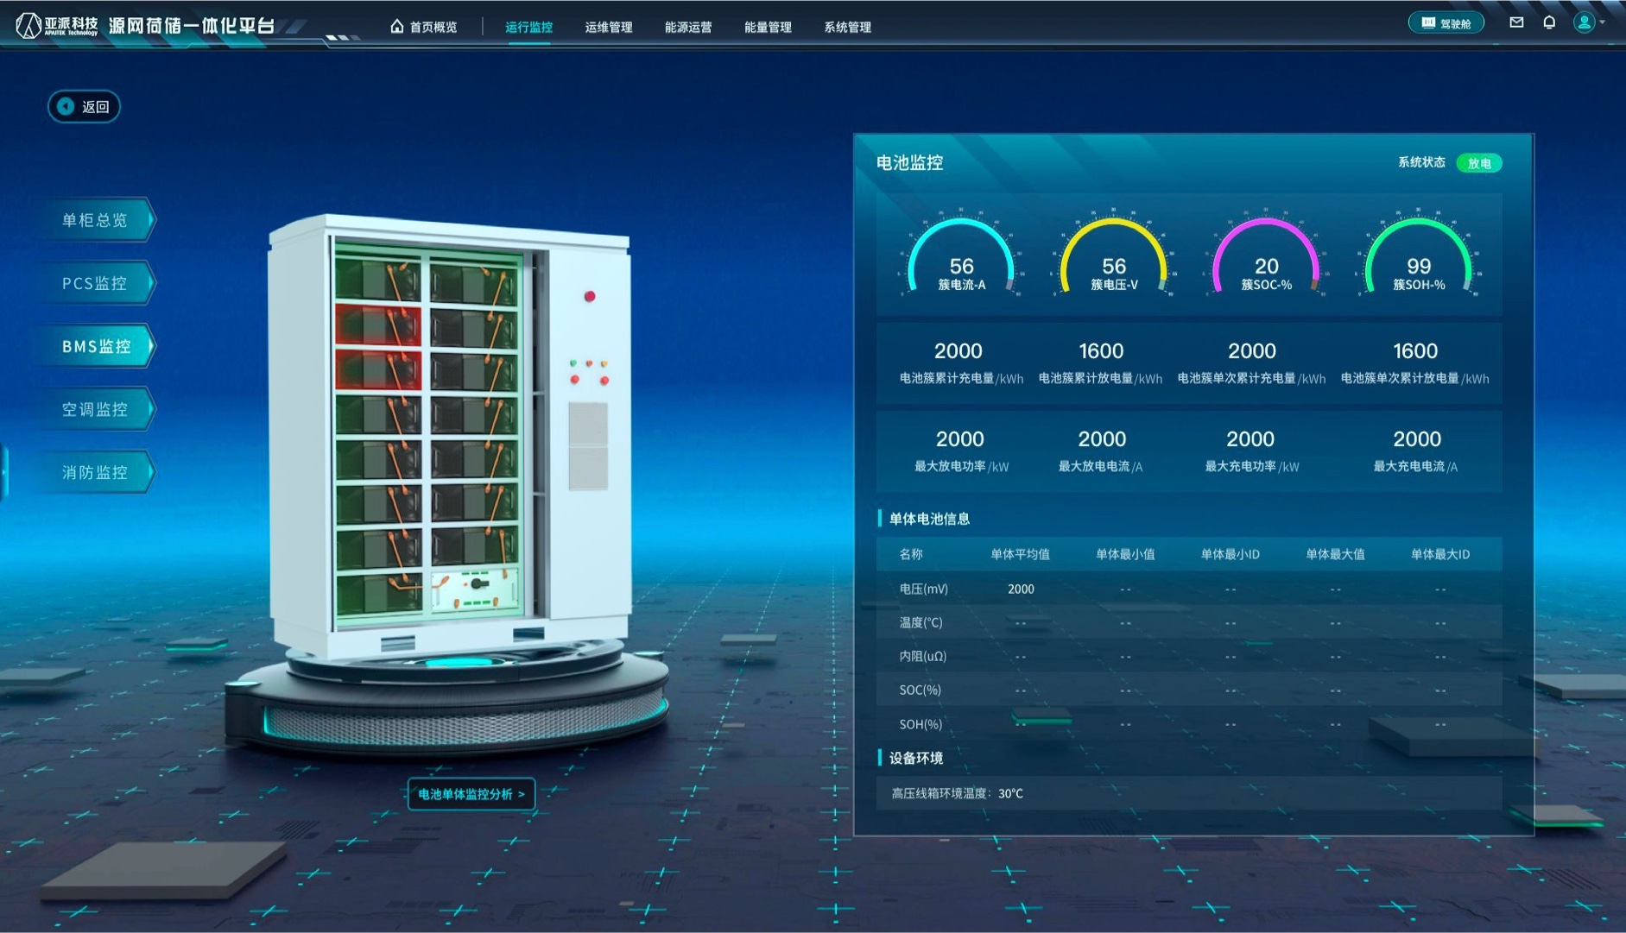Click the 最大放电电流 /A value
This screenshot has height=933, width=1626.
click(x=1102, y=439)
